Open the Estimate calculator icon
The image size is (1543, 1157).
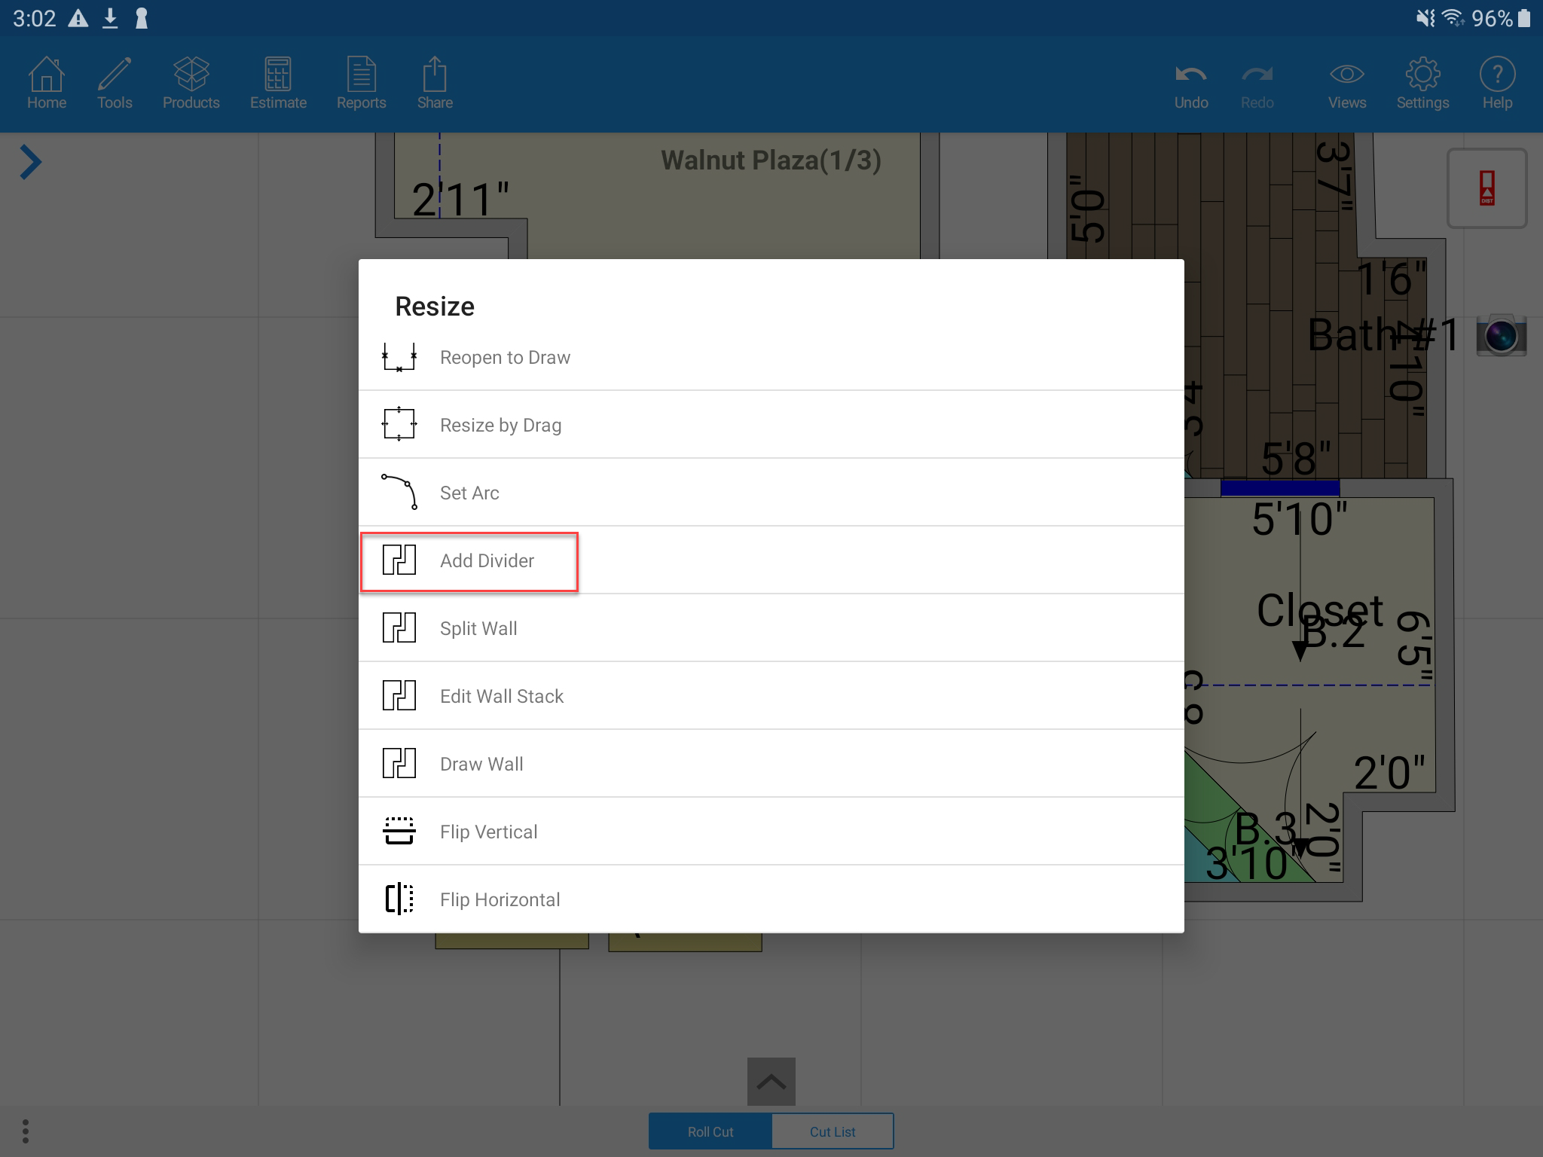[x=278, y=84]
